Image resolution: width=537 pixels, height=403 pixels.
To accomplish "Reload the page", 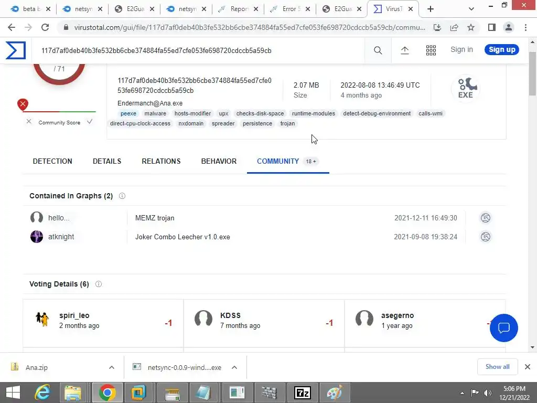I will (x=45, y=27).
